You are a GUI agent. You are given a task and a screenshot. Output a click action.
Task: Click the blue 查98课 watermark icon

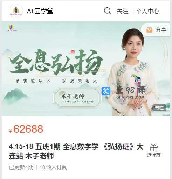[106, 91]
